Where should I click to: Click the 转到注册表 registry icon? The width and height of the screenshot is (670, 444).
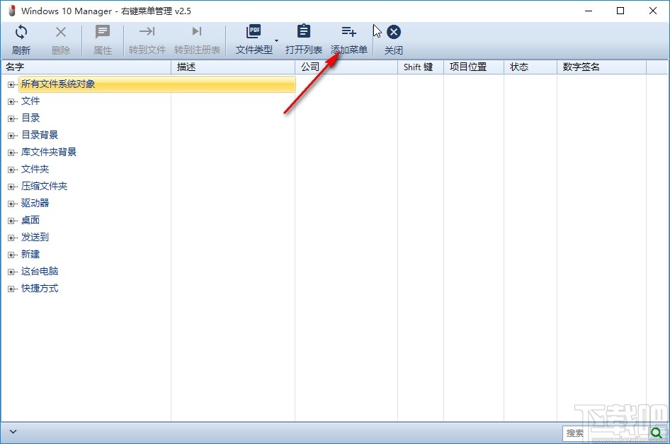(197, 32)
